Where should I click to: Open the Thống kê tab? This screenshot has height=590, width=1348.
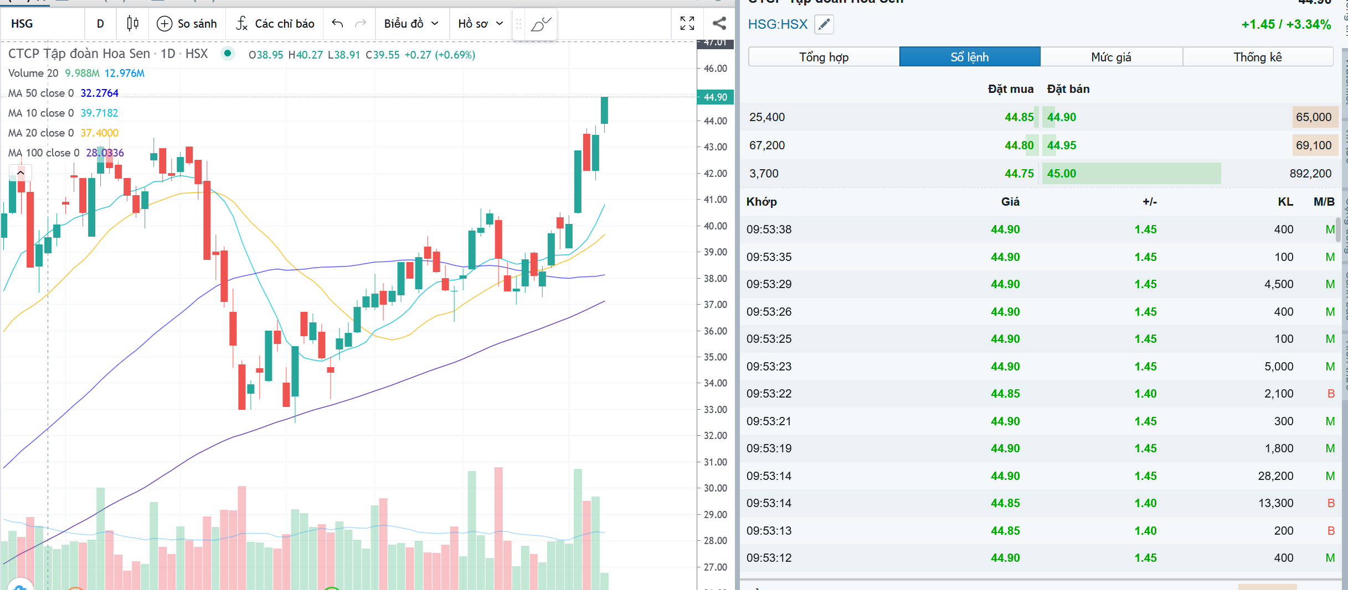[x=1257, y=57]
